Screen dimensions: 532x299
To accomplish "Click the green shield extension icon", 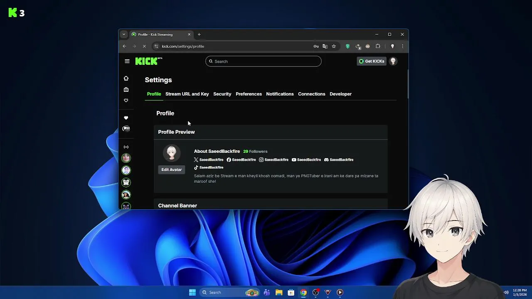I will tap(348, 46).
